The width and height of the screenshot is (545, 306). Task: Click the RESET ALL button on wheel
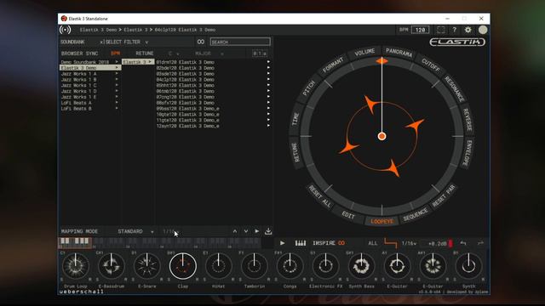point(319,196)
